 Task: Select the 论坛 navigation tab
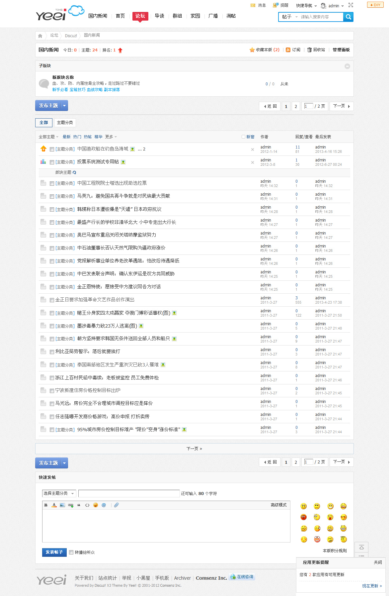[140, 16]
